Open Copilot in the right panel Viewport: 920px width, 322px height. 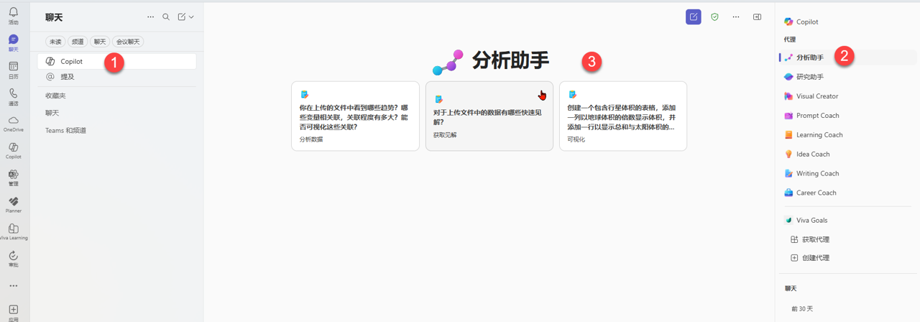(801, 22)
